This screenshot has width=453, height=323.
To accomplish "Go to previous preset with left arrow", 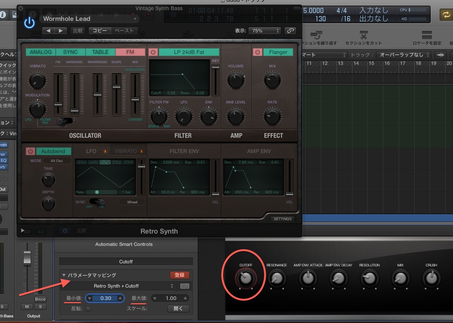I will point(48,31).
